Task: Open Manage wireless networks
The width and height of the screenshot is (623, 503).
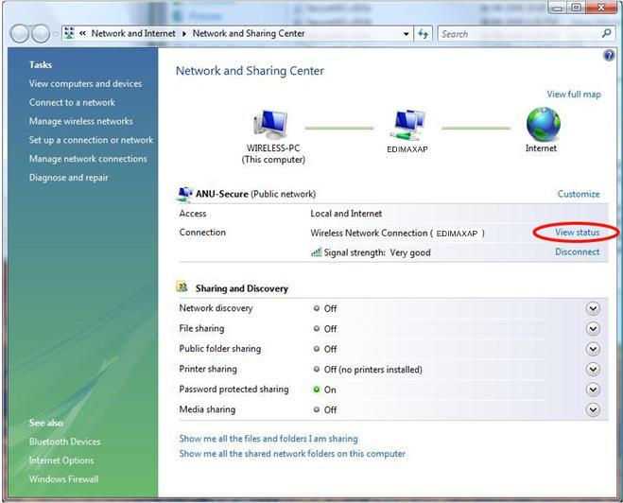Action: 81,121
